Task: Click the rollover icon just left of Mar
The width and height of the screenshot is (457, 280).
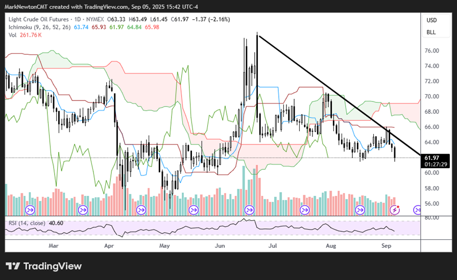Action: click(30, 209)
